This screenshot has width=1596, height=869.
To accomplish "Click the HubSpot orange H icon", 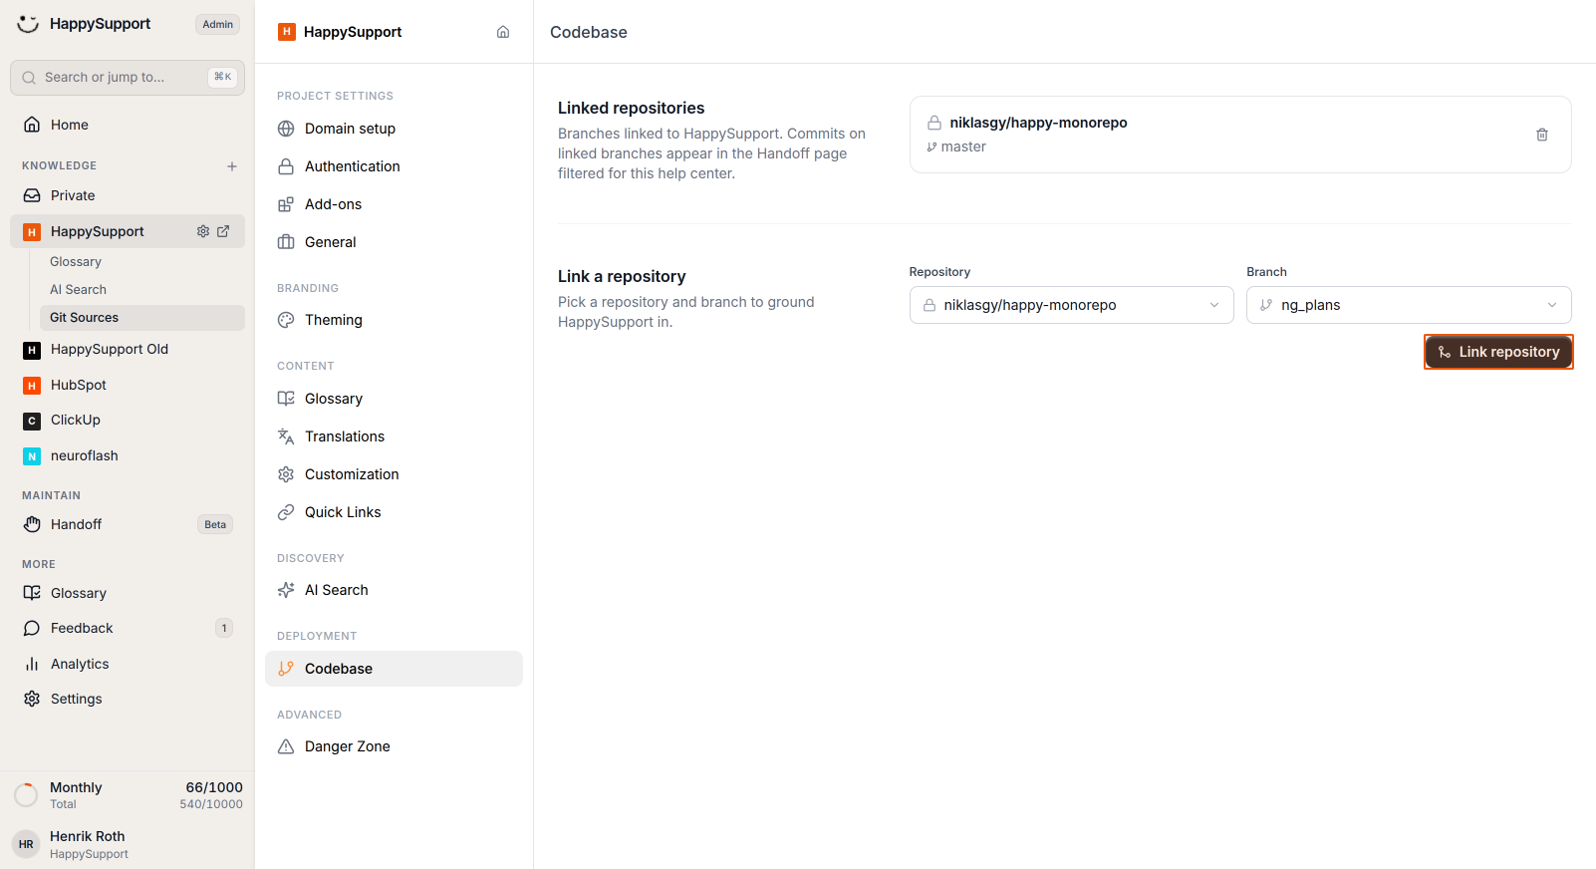I will point(32,386).
